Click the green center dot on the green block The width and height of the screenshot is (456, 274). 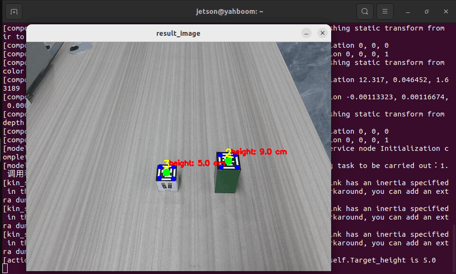pyautogui.click(x=229, y=161)
